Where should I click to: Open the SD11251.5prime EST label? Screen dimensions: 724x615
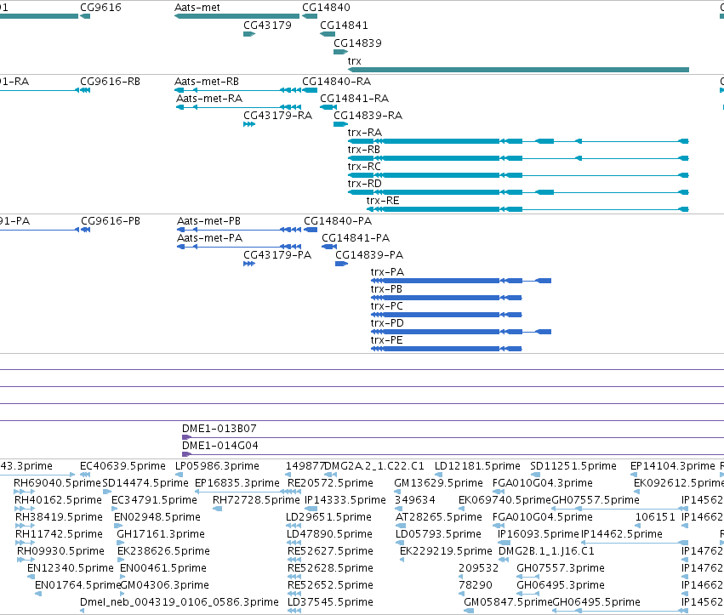click(573, 466)
